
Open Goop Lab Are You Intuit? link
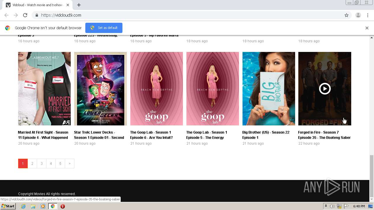point(151,135)
